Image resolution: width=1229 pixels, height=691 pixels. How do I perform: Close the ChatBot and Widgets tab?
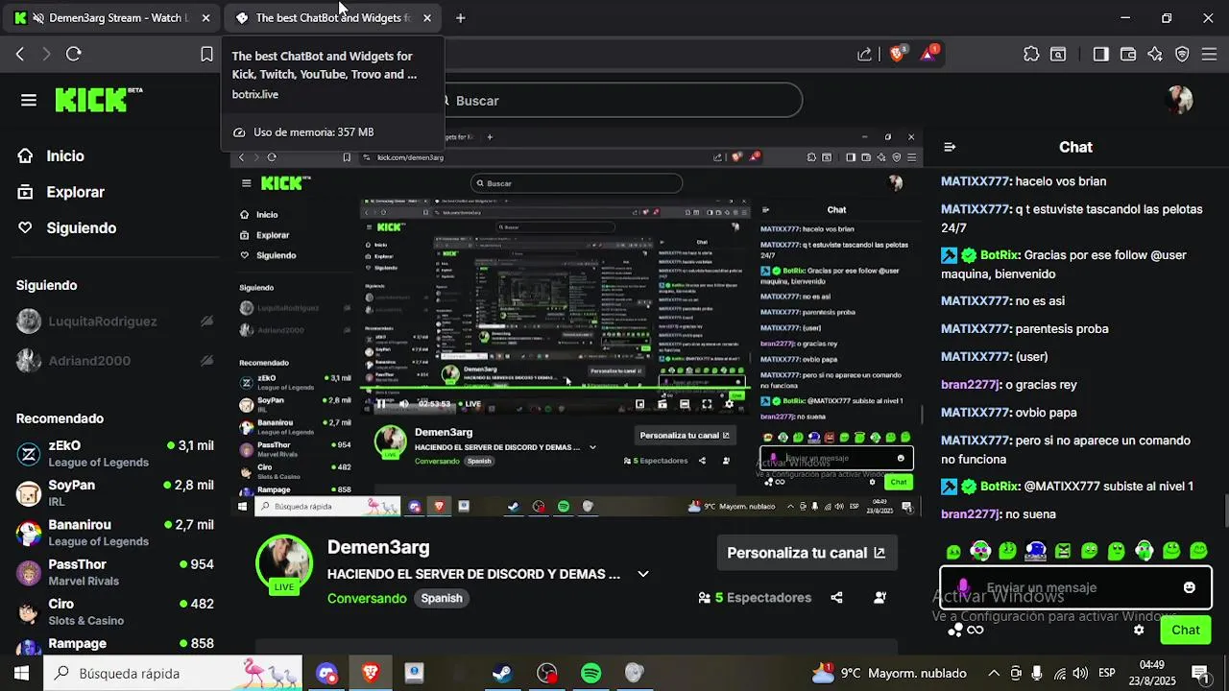tap(427, 17)
